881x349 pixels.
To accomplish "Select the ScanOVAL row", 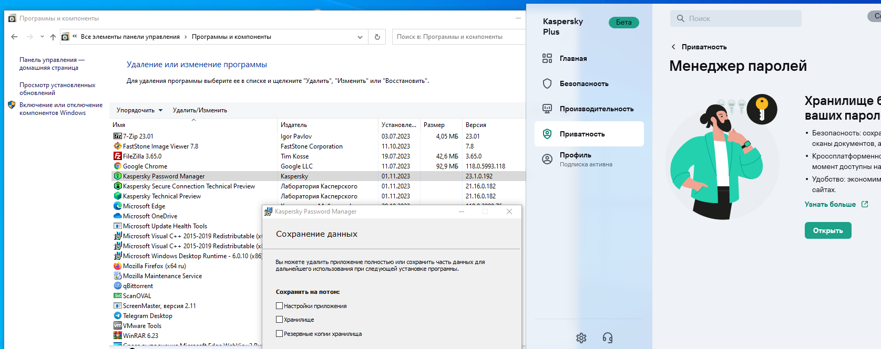I will [187, 296].
